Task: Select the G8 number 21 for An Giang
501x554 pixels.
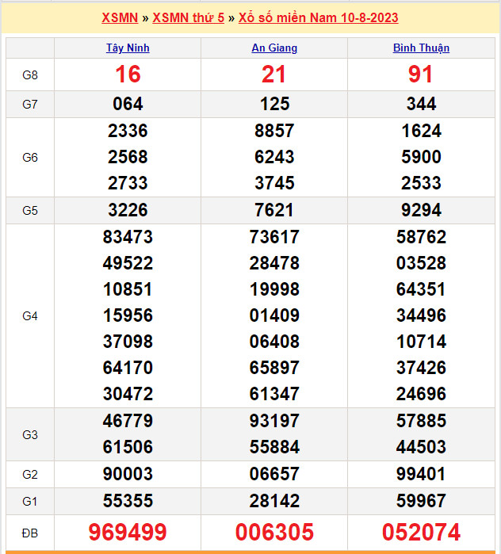Action: 274,75
